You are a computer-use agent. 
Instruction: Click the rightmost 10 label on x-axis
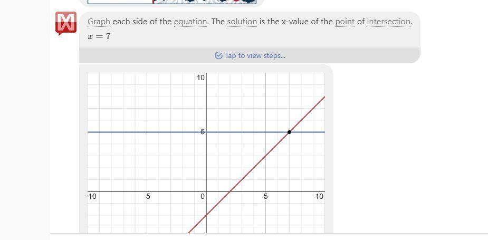(x=319, y=196)
